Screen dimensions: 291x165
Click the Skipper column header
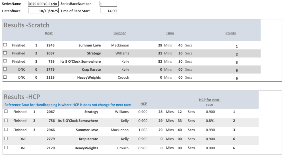pyautogui.click(x=119, y=33)
